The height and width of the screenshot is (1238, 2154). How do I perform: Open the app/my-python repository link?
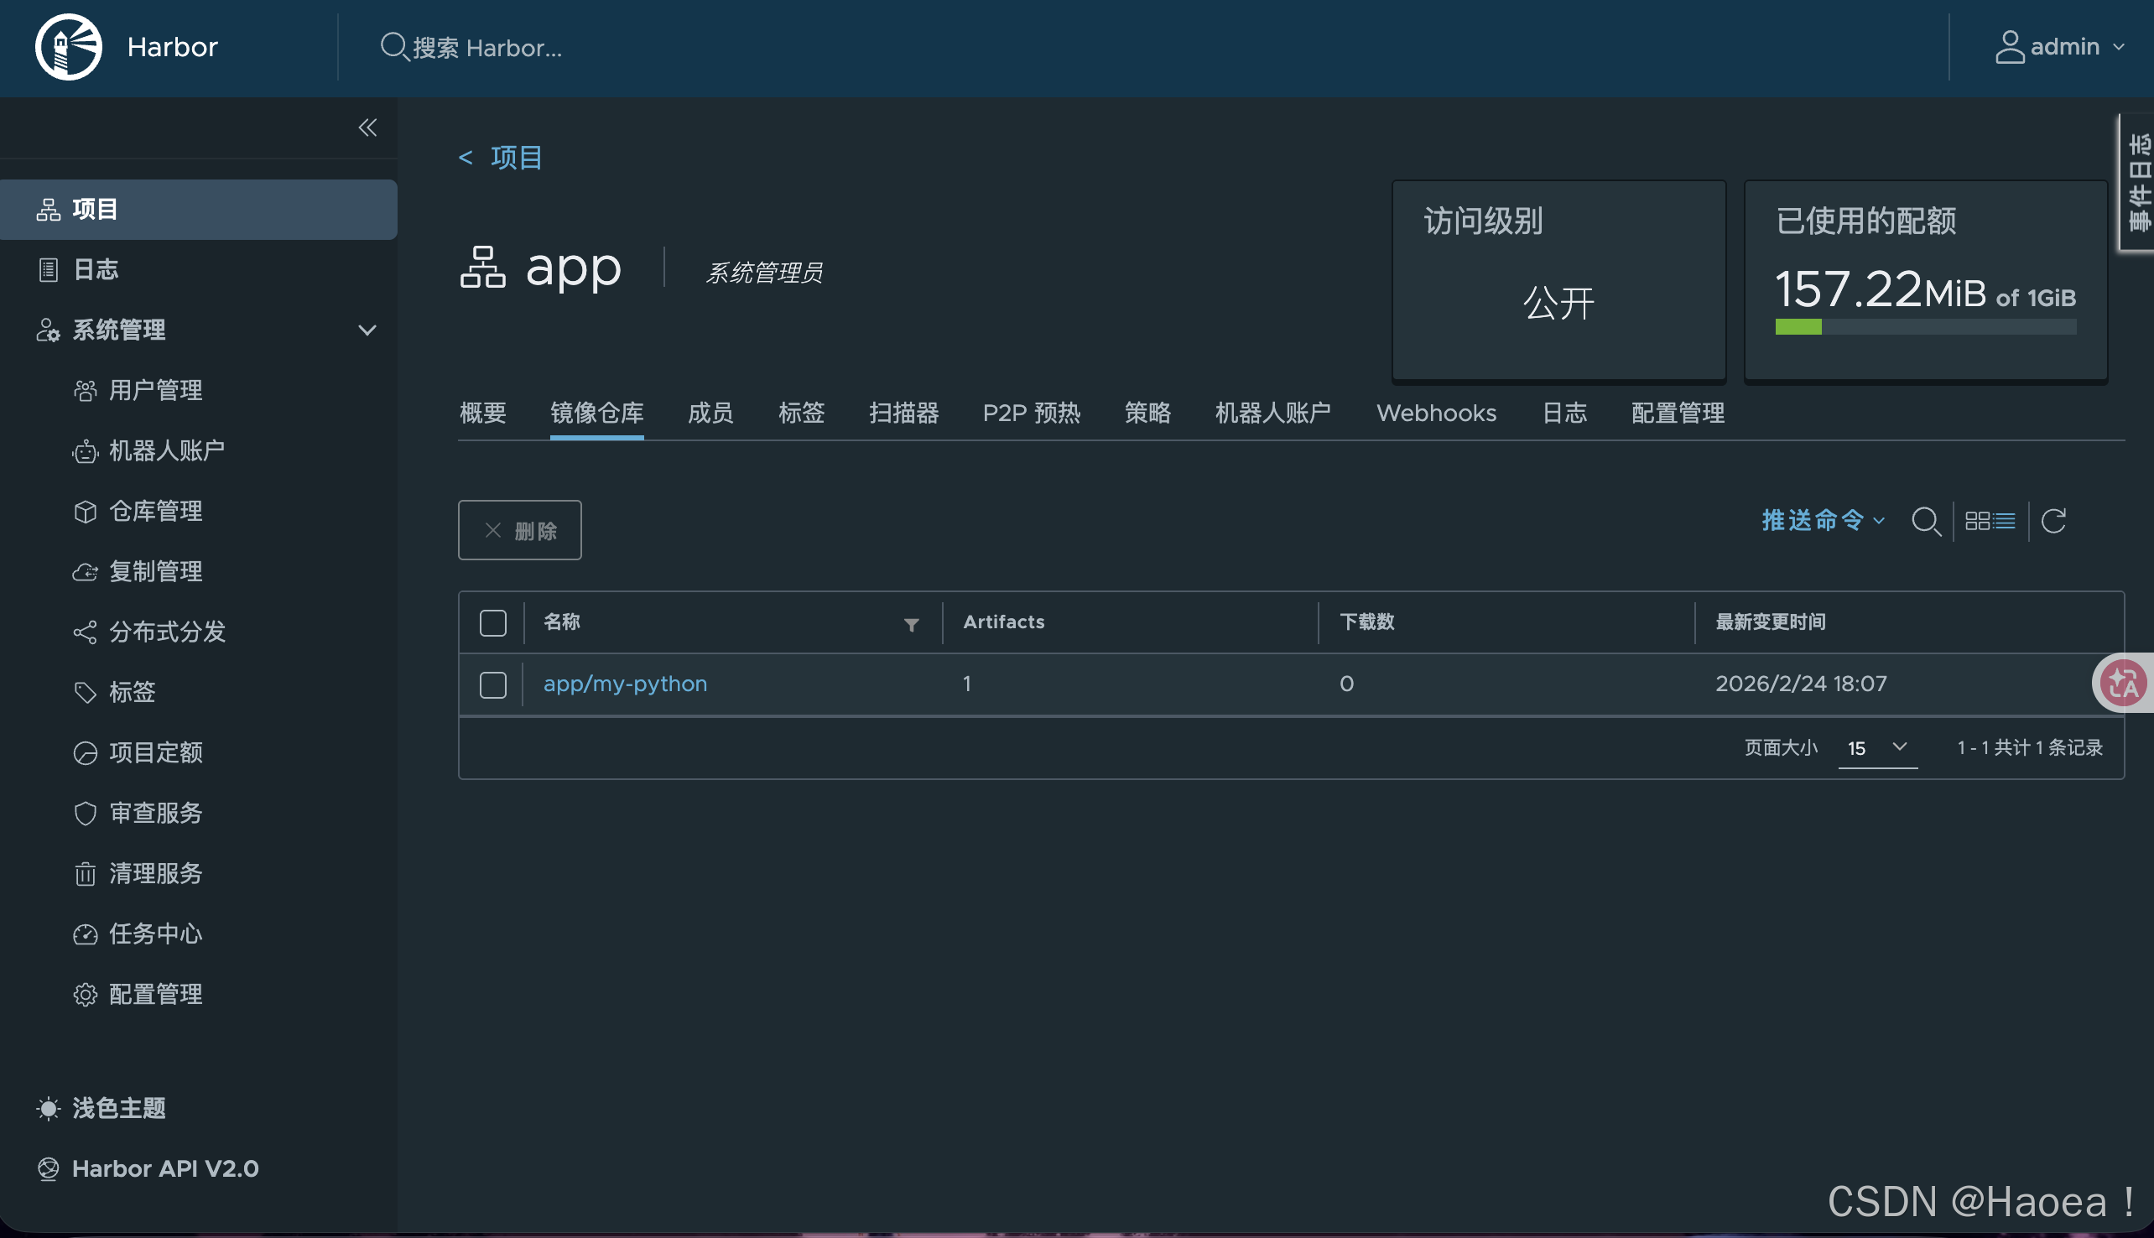coord(625,684)
